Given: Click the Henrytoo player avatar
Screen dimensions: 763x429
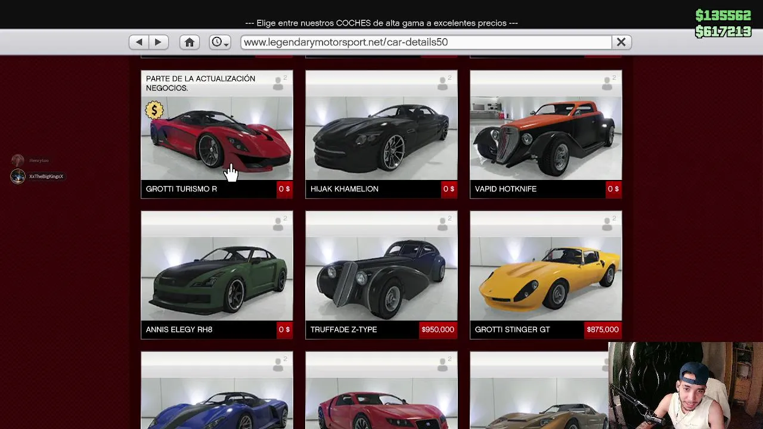Looking at the screenshot, I should (x=18, y=160).
